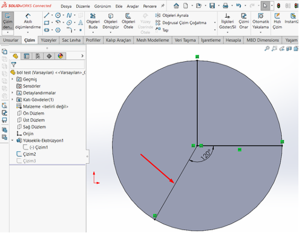The width and height of the screenshot is (299, 233).
Task: Click the Open document icon
Action: coord(199,5)
